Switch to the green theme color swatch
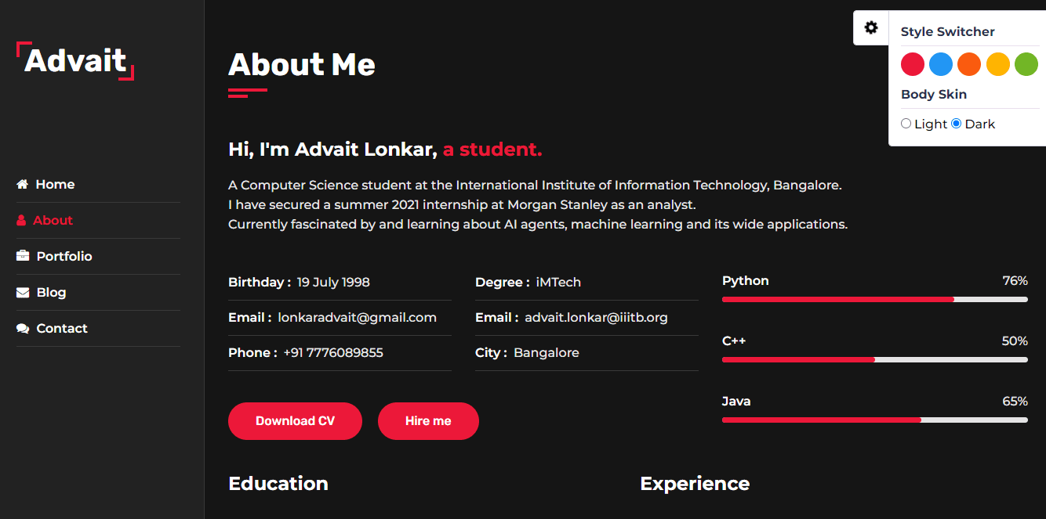 tap(1026, 64)
